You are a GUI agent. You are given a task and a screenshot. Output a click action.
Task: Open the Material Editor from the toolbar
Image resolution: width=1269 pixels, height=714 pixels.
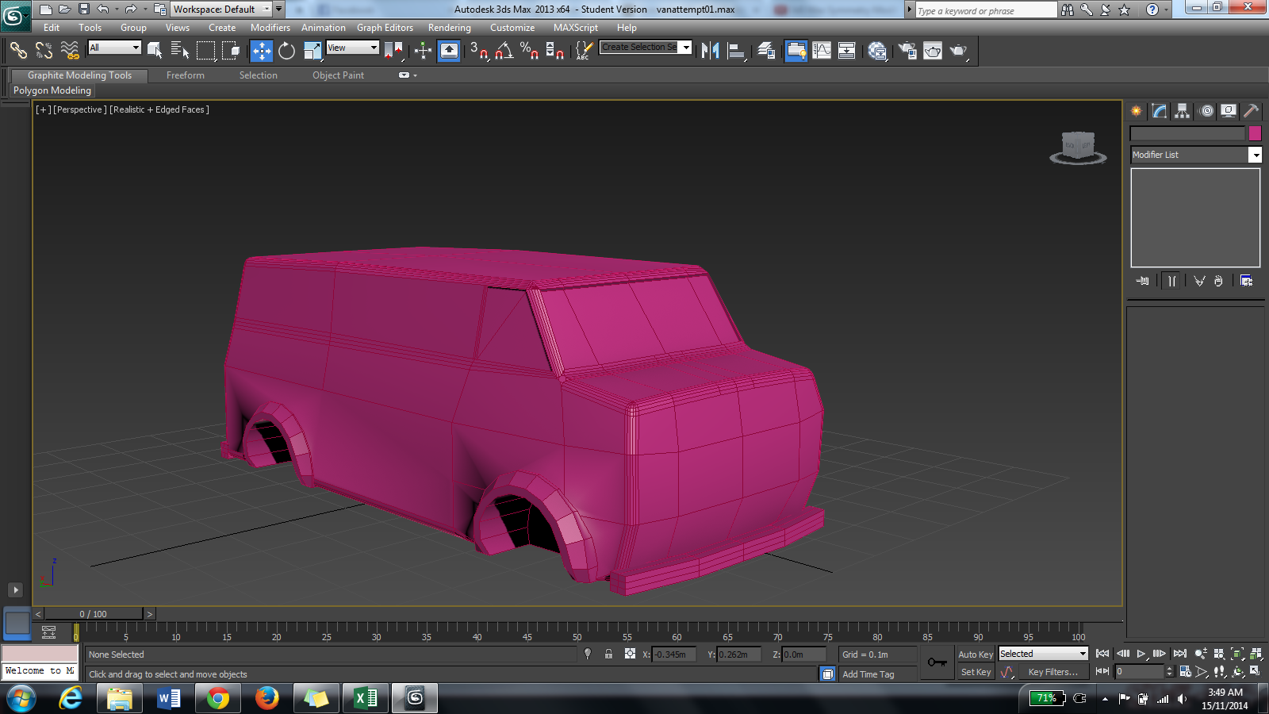[876, 52]
